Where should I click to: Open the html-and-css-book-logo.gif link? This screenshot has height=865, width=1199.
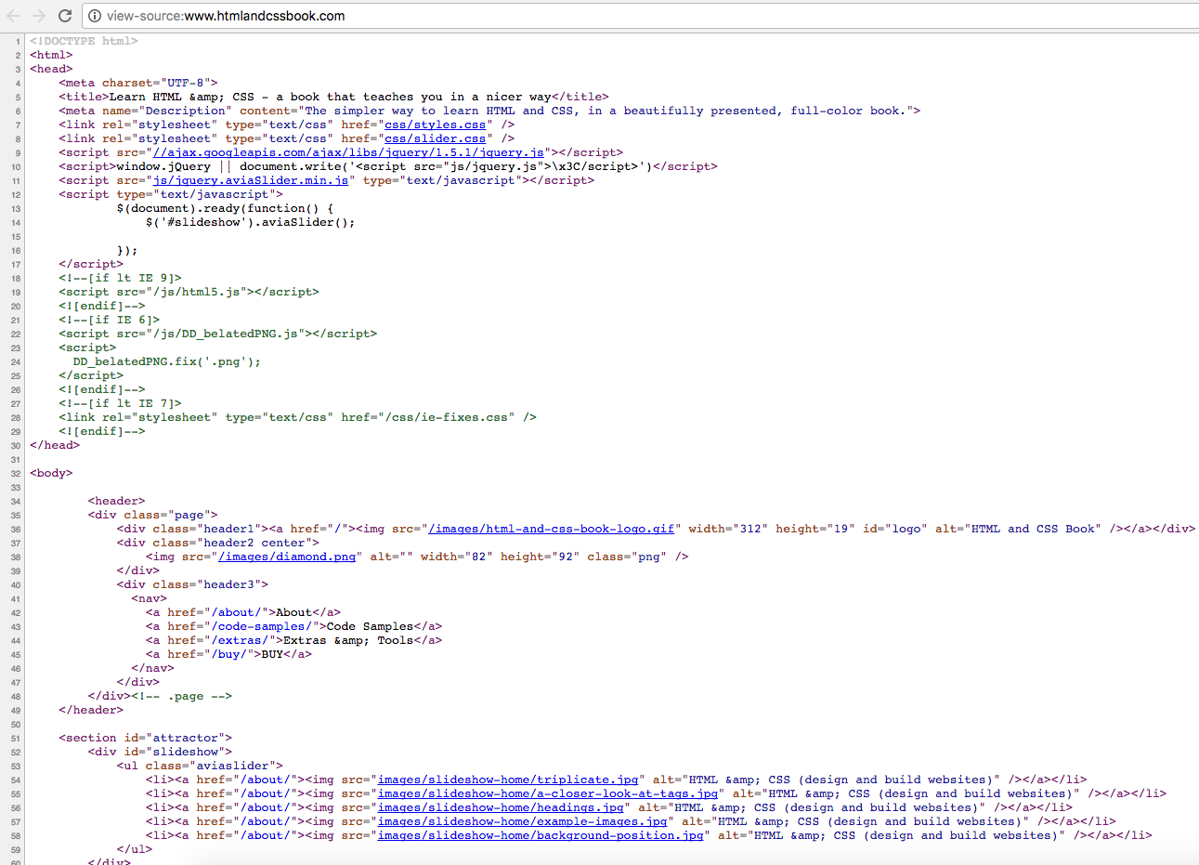[551, 529]
